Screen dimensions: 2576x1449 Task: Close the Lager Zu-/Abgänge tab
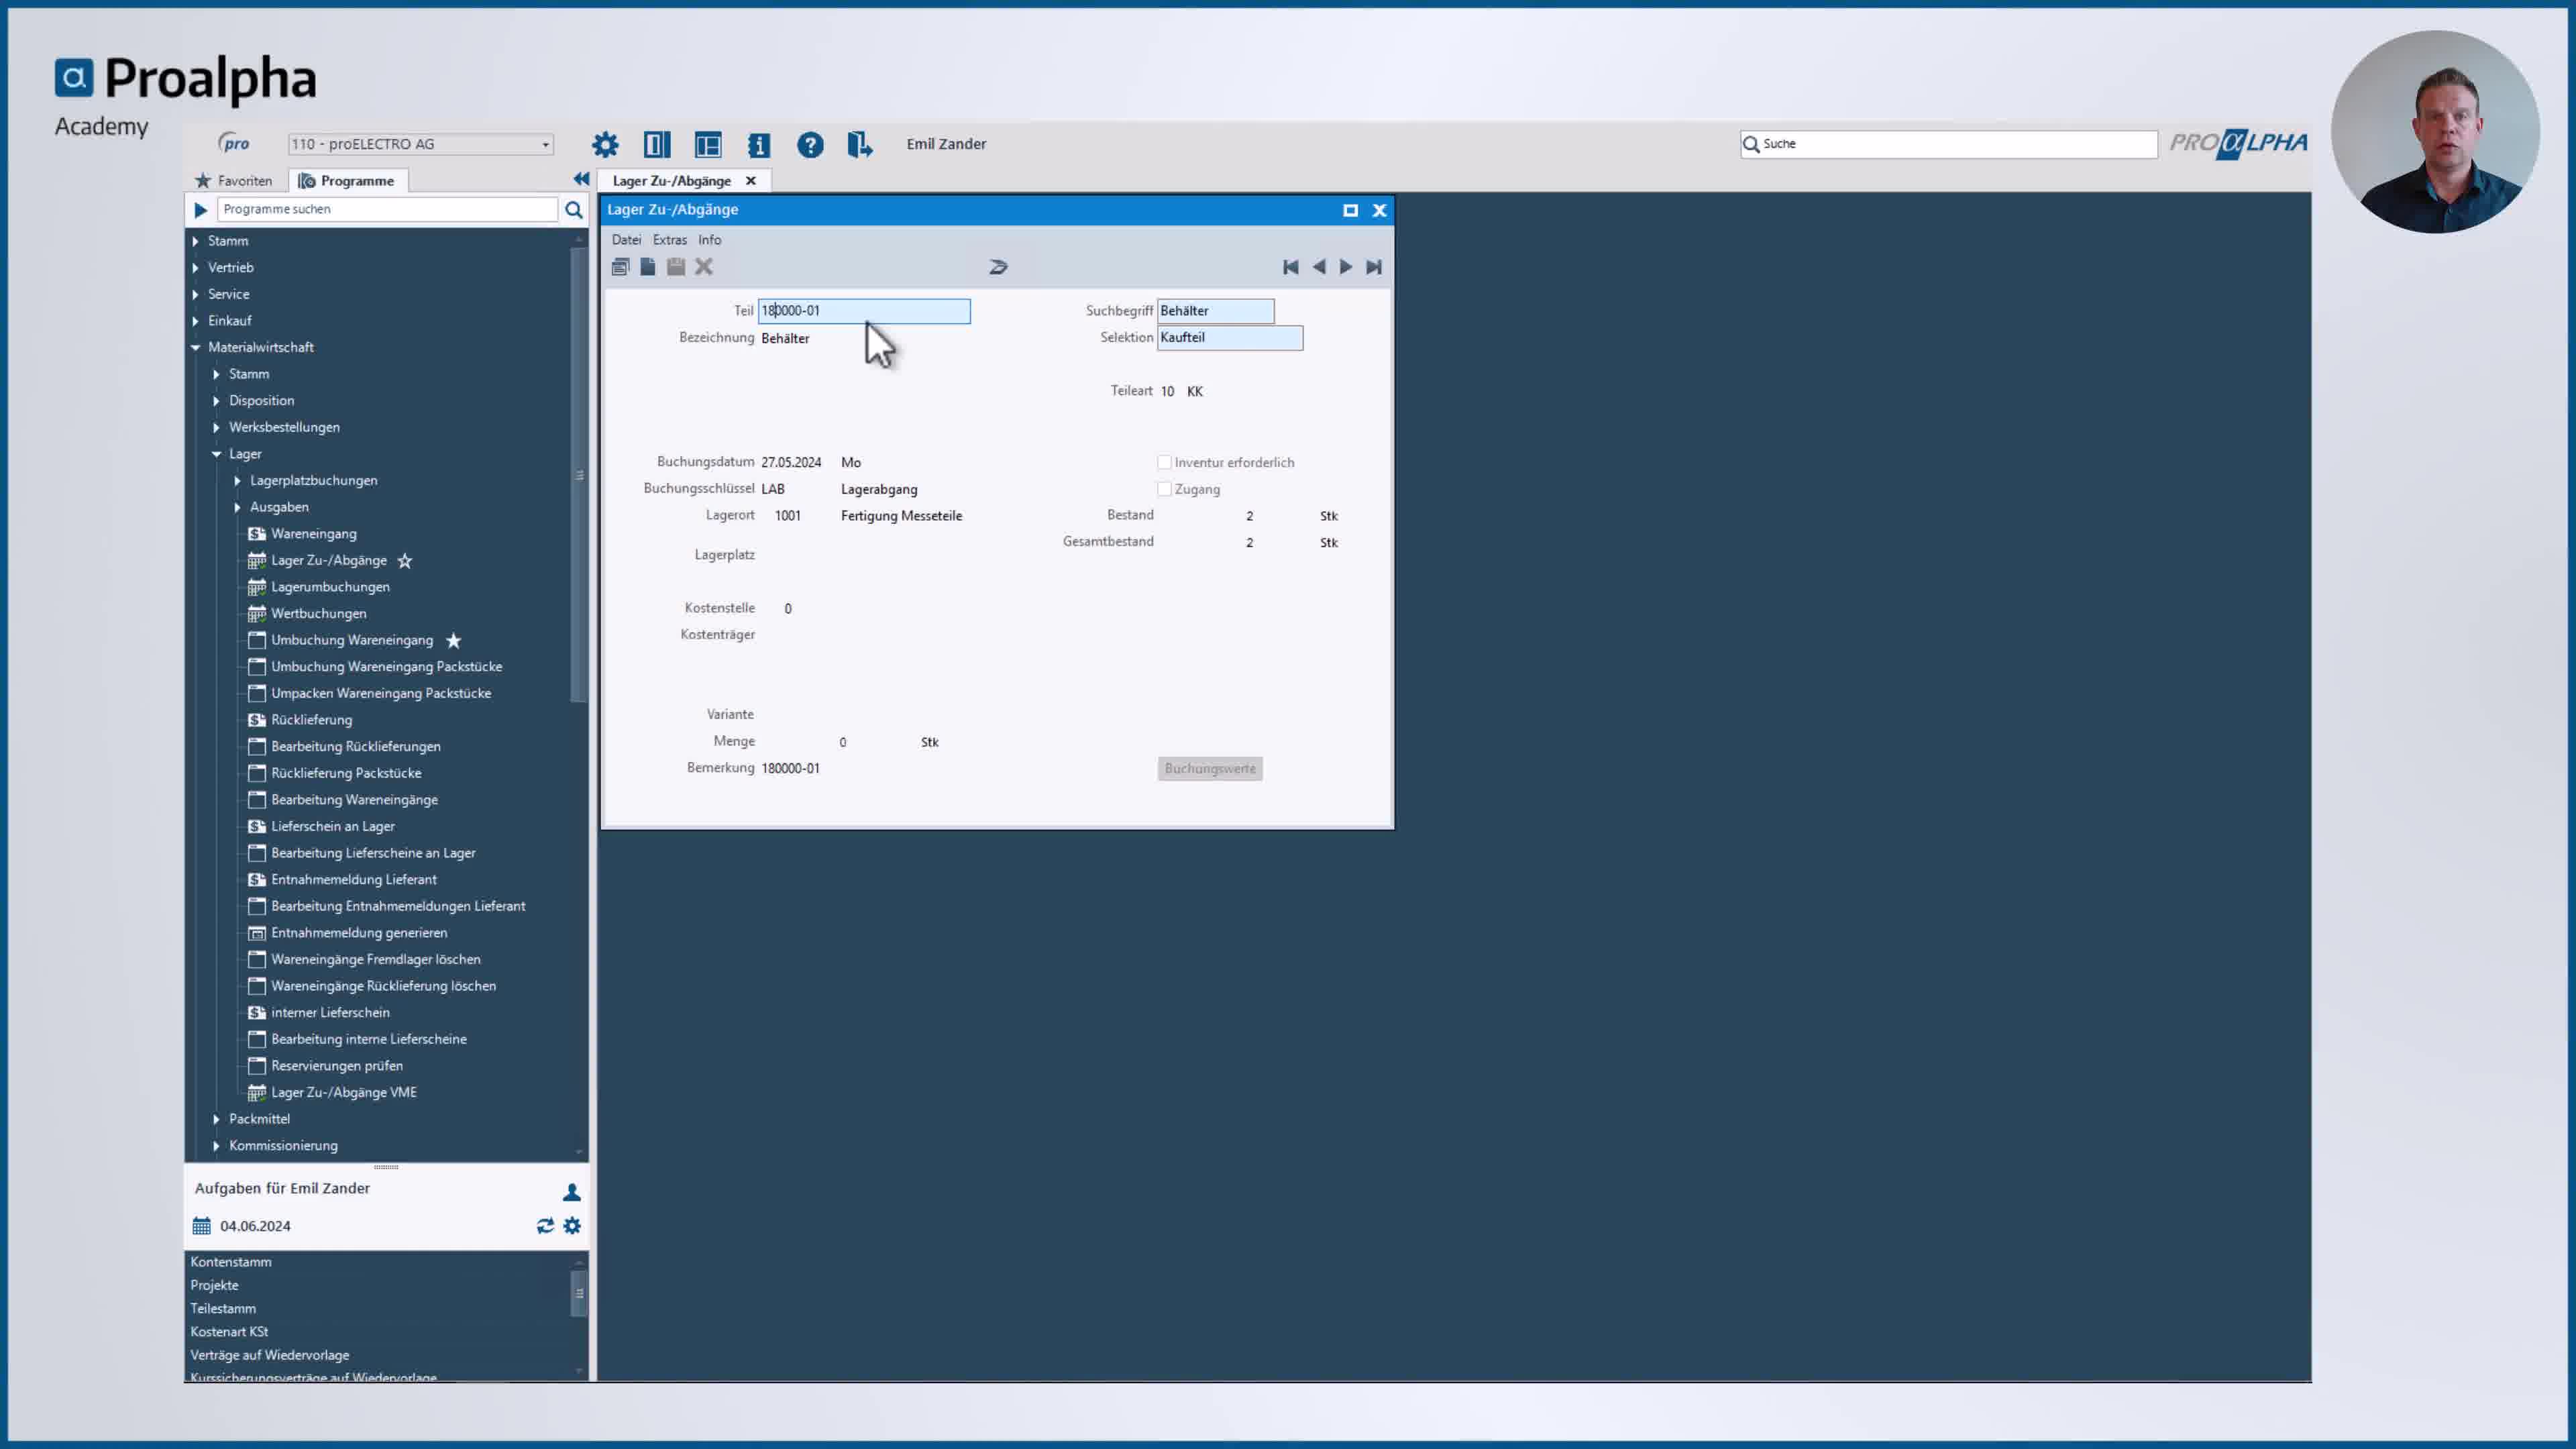pyautogui.click(x=751, y=181)
